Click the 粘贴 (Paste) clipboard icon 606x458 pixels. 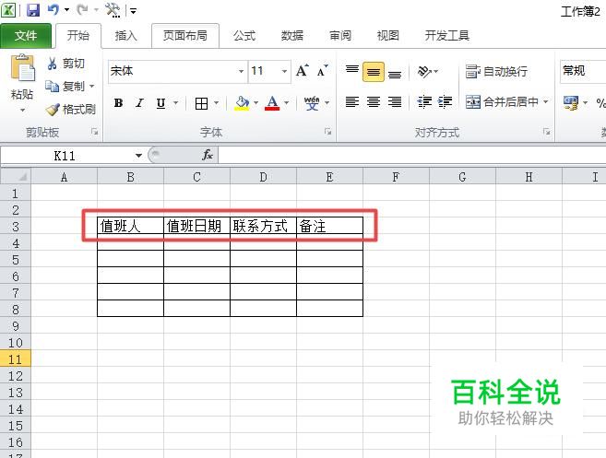pos(22,68)
